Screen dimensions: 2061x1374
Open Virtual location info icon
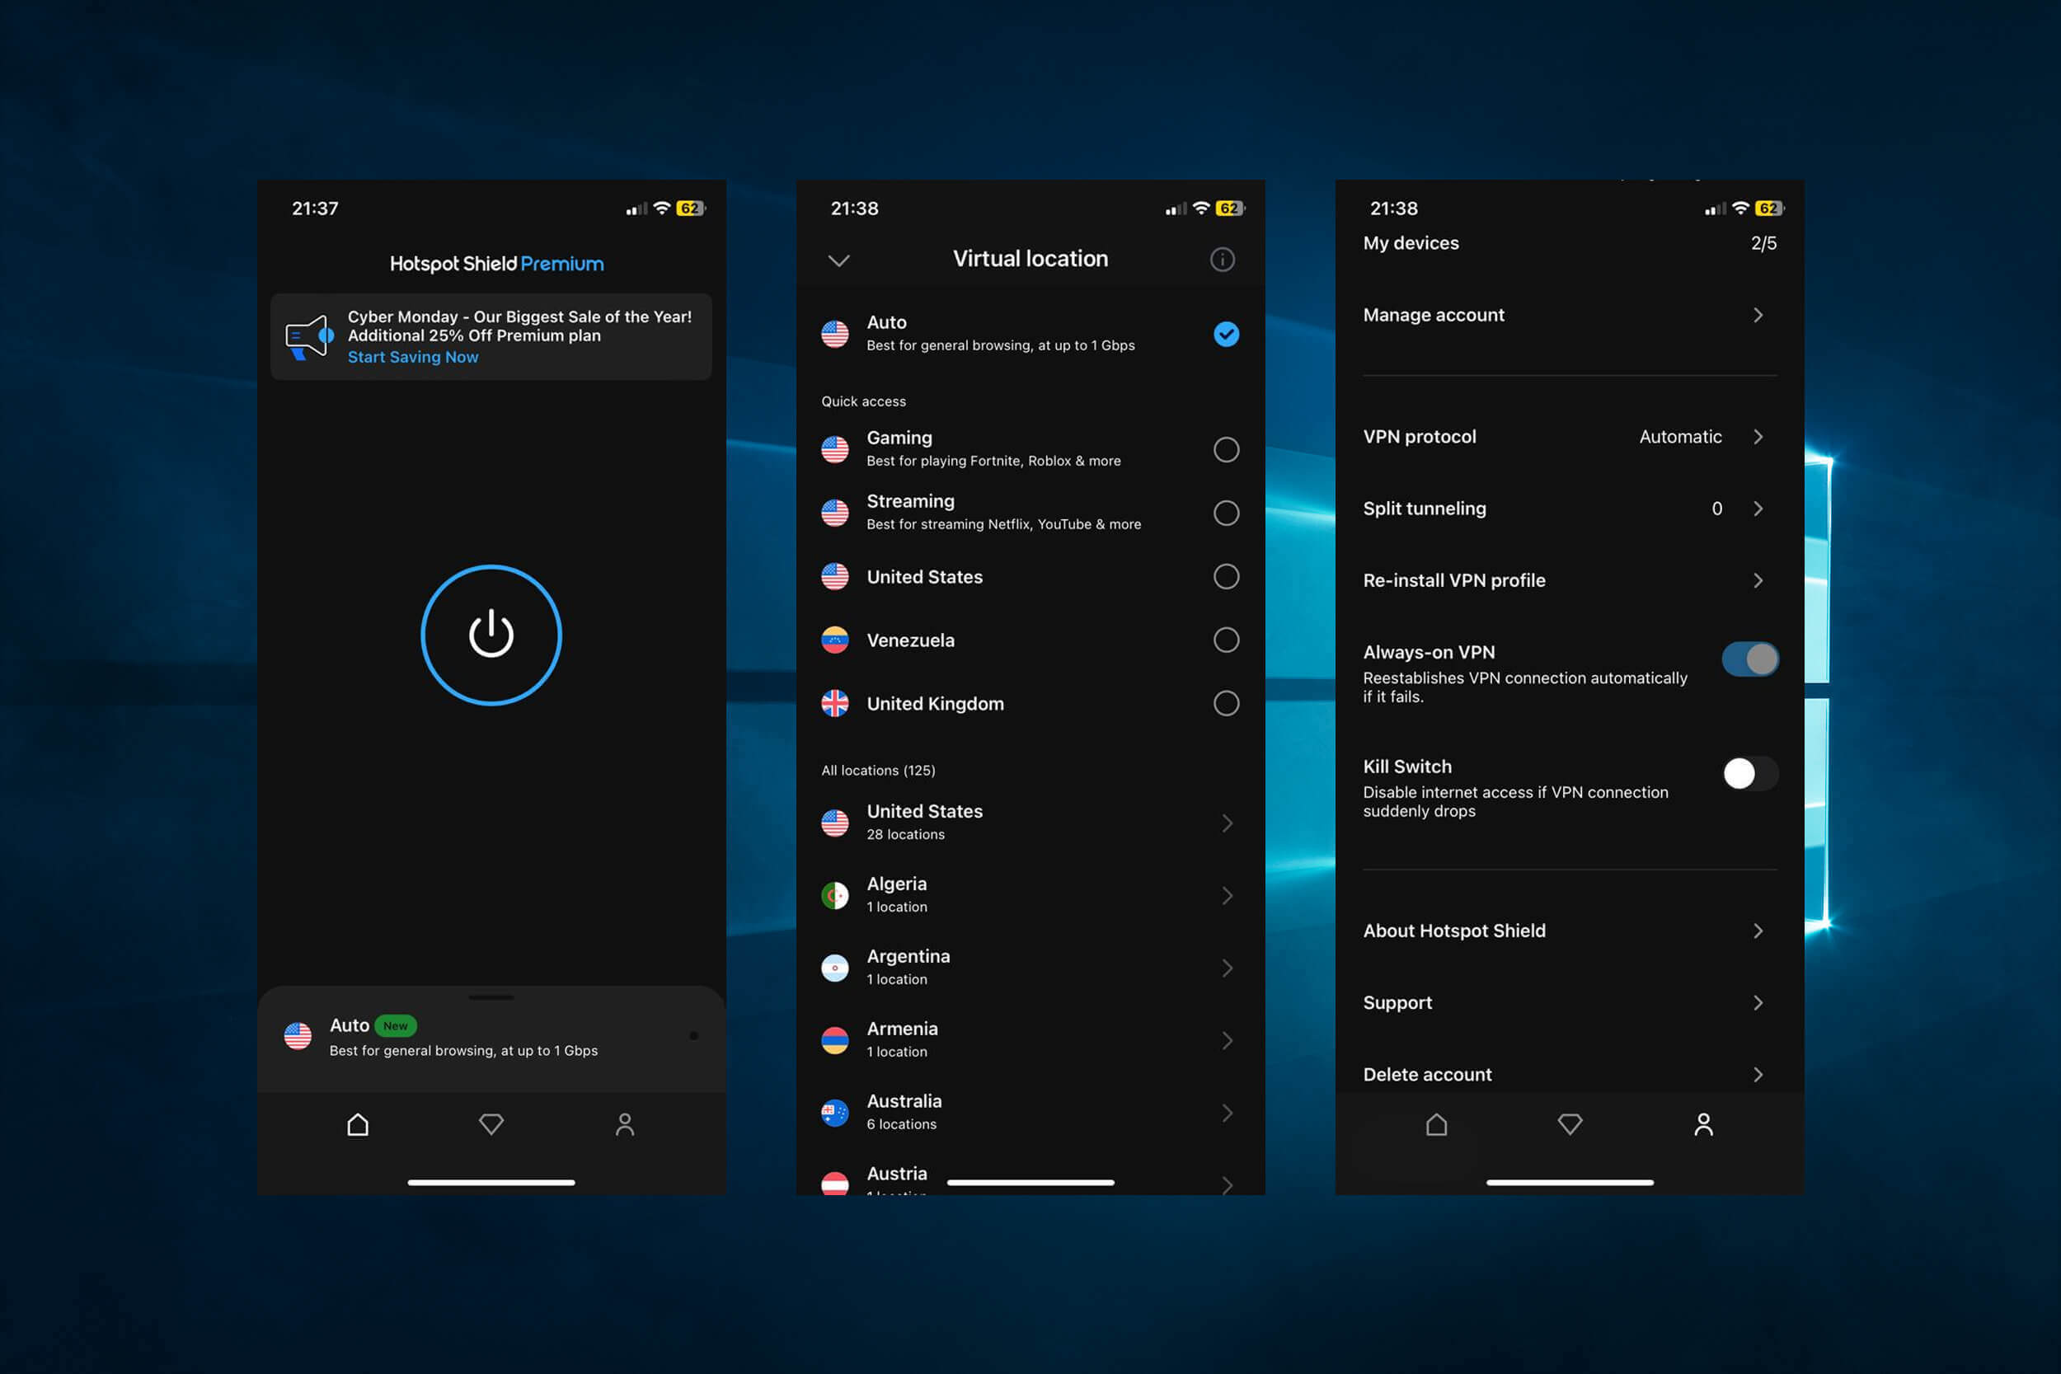pos(1222,260)
